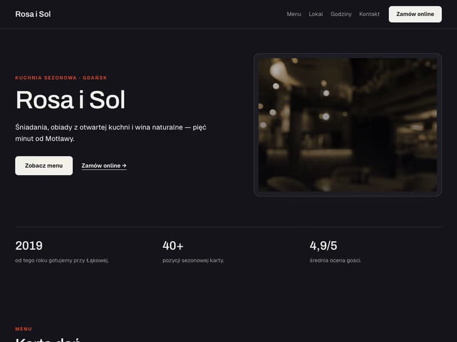Click text 'średnia ocena gości.'

click(x=335, y=260)
